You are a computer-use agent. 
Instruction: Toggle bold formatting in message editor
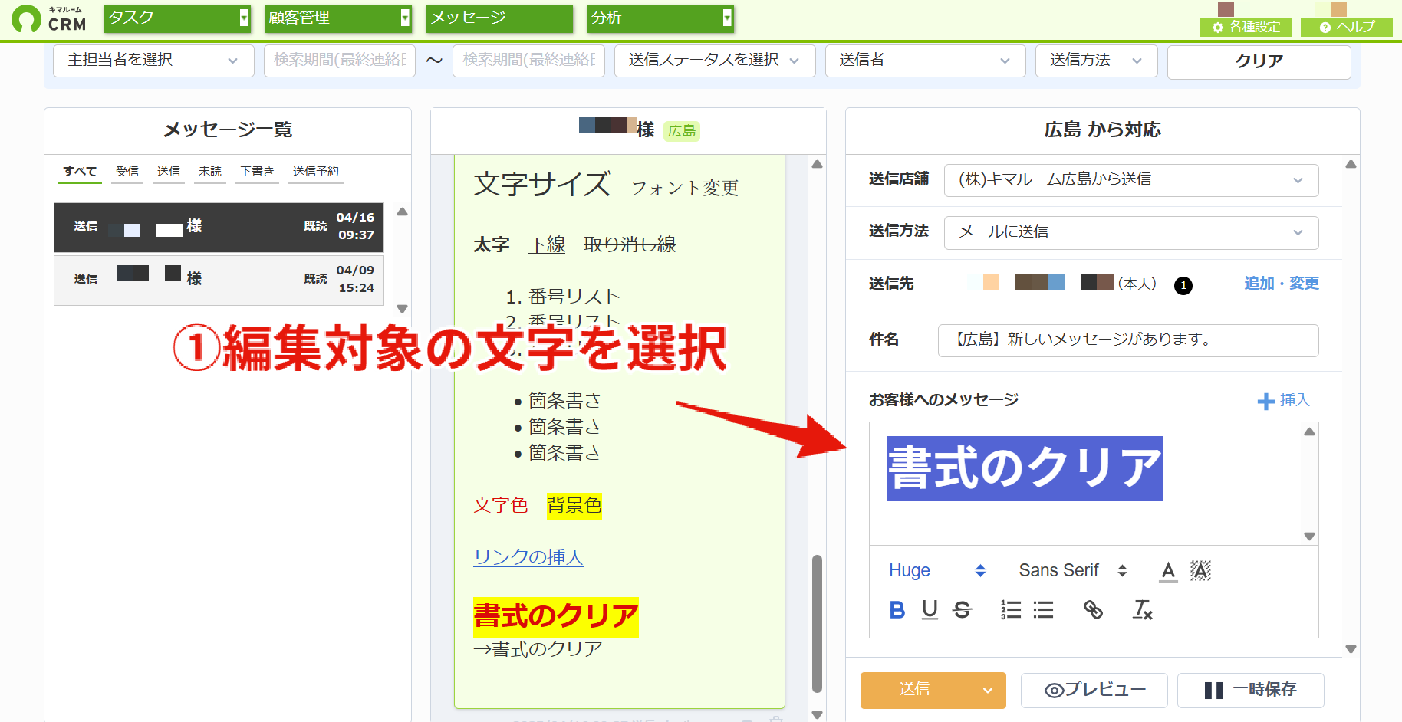pyautogui.click(x=897, y=609)
